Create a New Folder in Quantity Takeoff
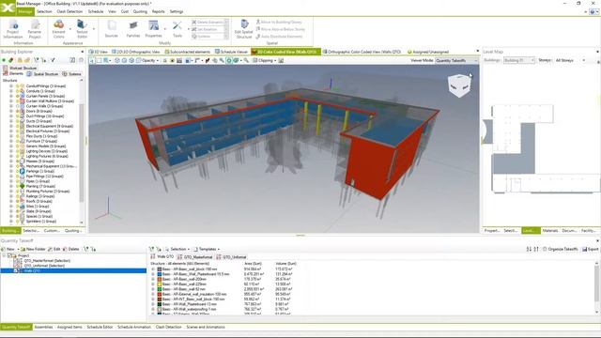Screen dimensions: 601x338 tap(33, 249)
